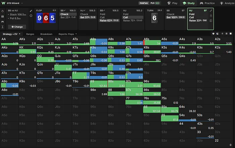Screen dimensions: 235x148
Task: Click the red 6 flop card
Action: click(46, 18)
